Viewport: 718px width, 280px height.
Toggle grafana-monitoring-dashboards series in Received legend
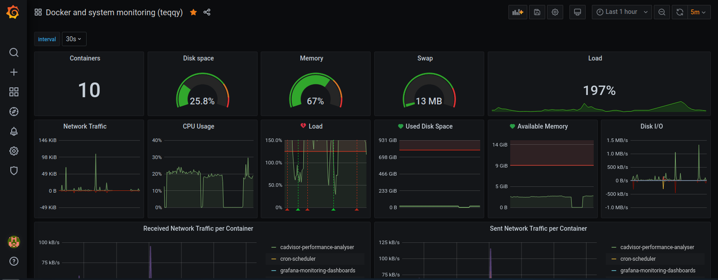[x=318, y=271]
